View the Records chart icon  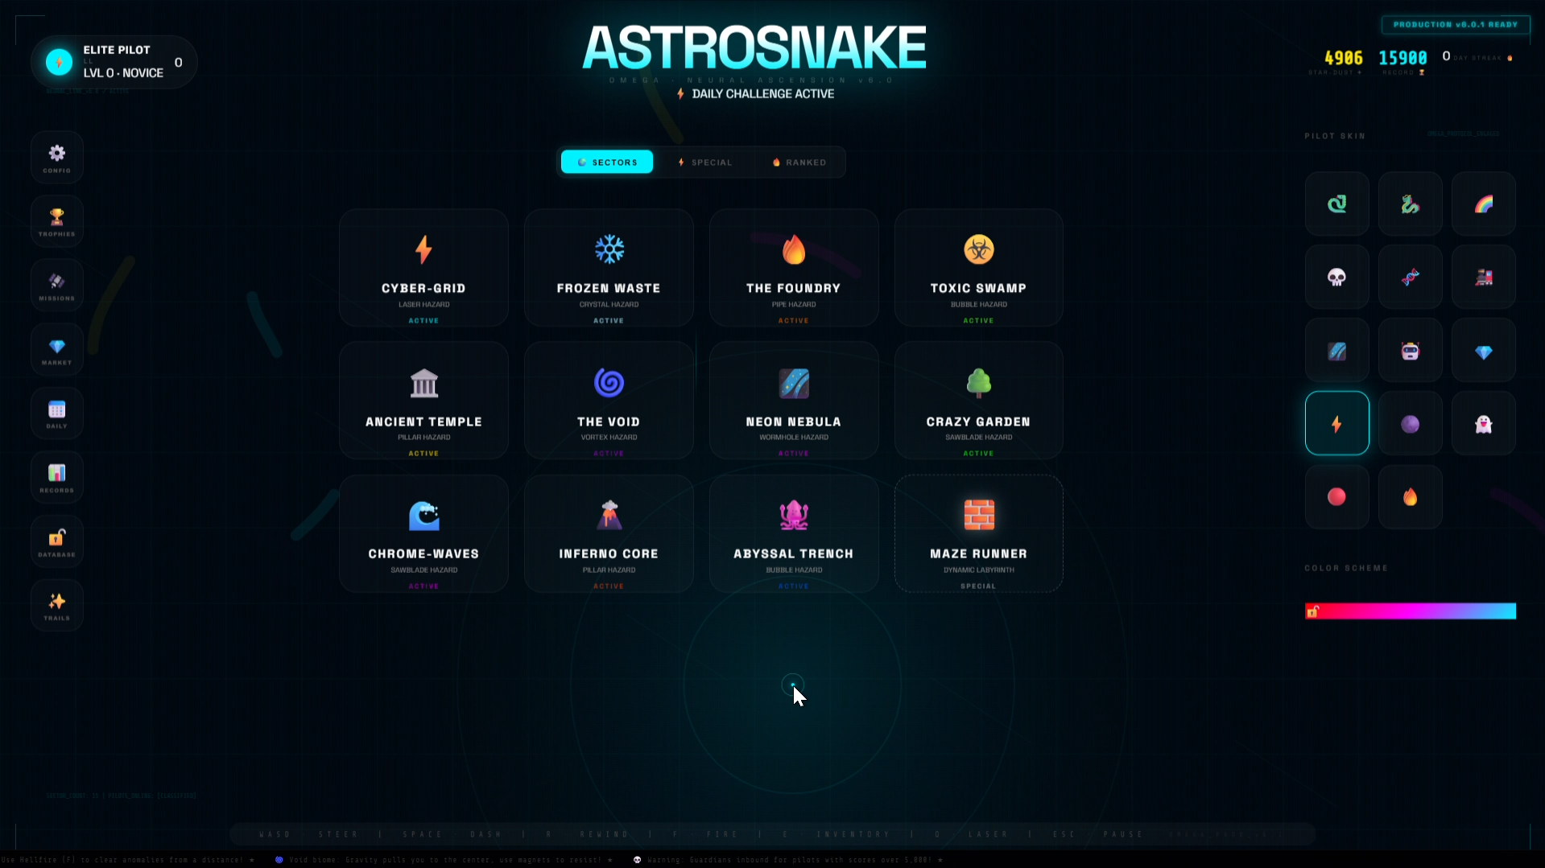(57, 478)
